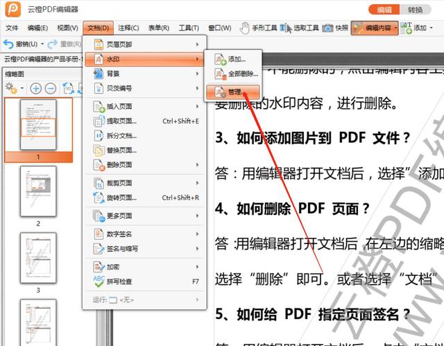
Task: Click the 加密 encryption icon
Action: (x=99, y=267)
